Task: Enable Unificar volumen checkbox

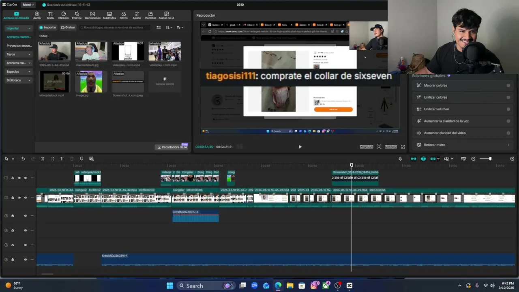Action: pos(508,109)
